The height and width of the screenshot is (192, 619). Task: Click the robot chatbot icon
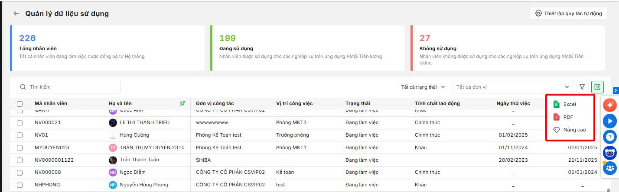[609, 153]
